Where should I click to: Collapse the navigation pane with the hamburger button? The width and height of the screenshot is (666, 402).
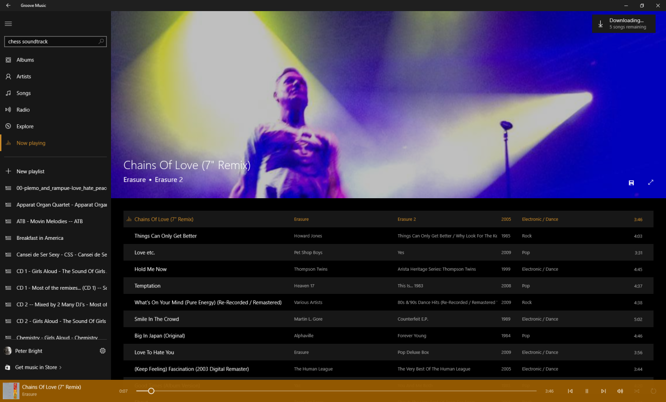click(8, 24)
